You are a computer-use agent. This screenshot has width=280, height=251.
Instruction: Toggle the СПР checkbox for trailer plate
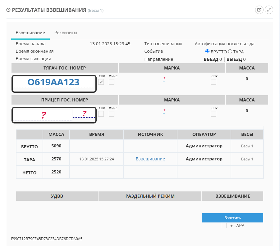coord(101,114)
